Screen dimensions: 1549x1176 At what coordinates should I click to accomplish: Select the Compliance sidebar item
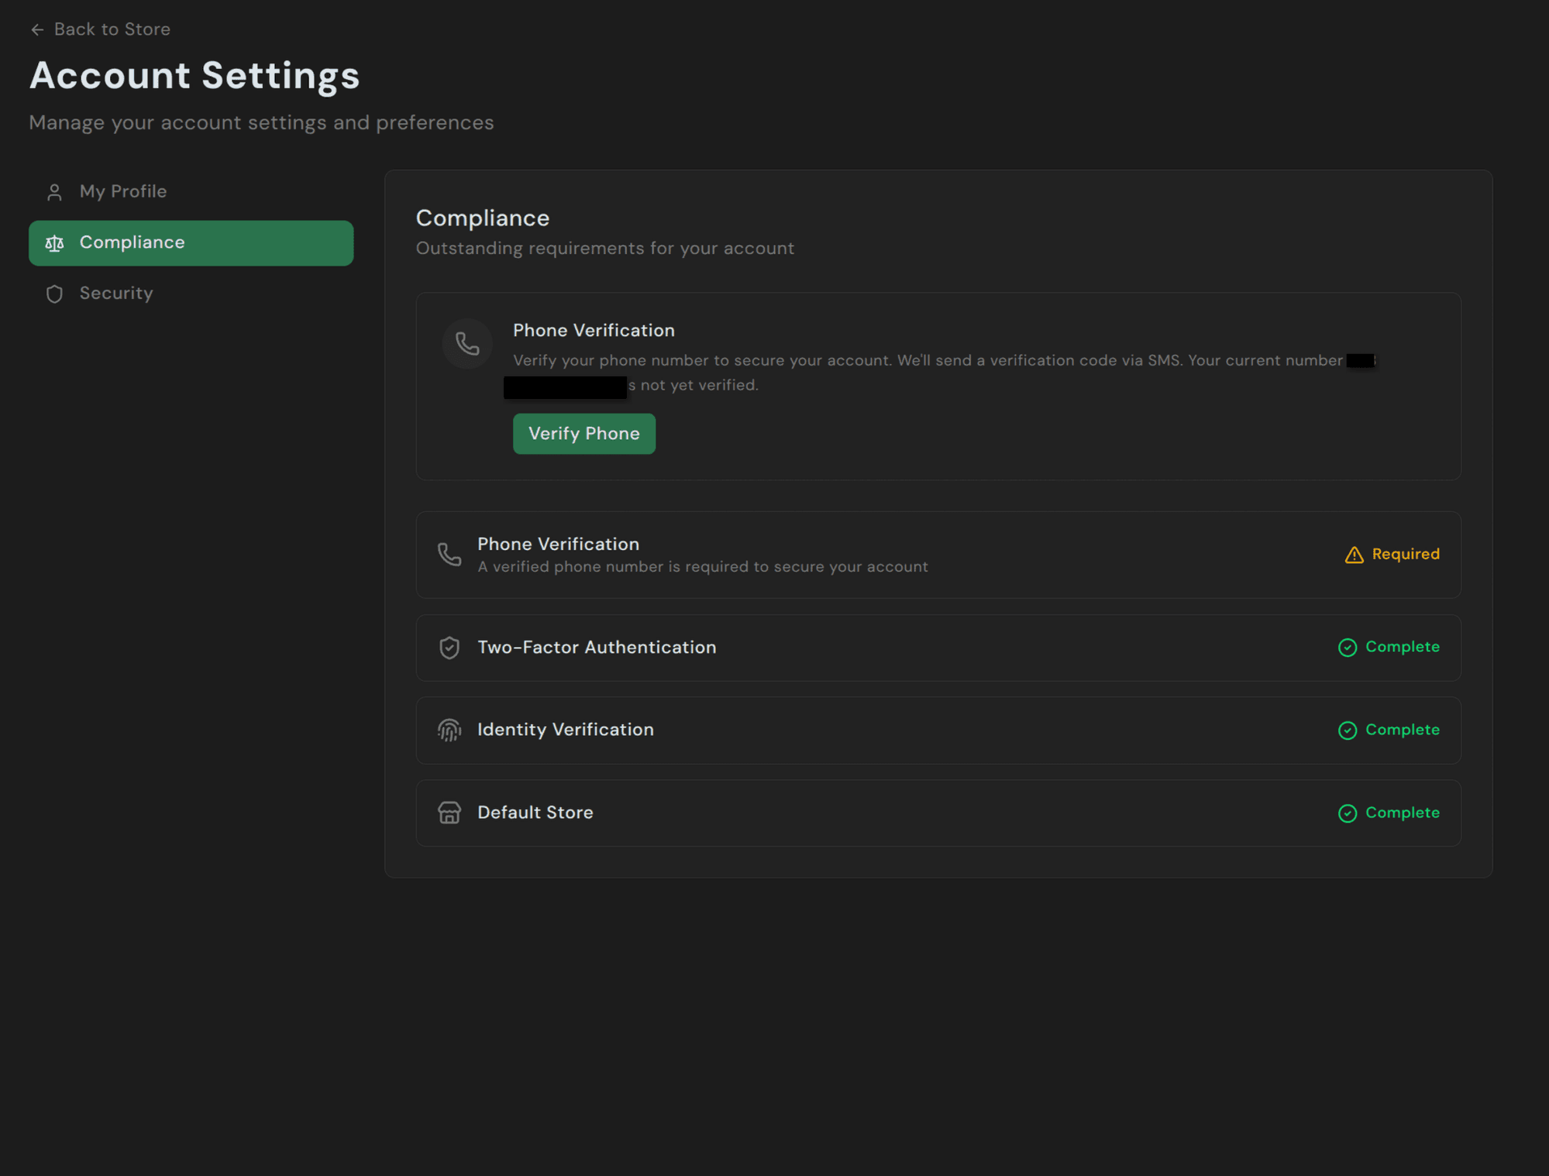[x=191, y=243]
